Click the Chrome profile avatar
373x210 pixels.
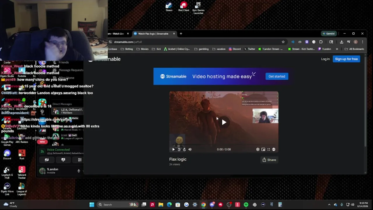click(356, 42)
